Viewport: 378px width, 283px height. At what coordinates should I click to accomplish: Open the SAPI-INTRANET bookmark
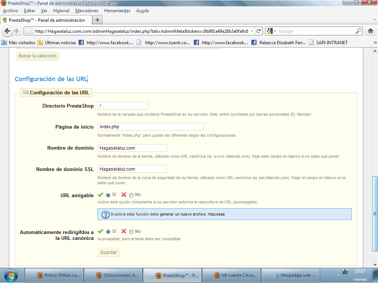pos(329,43)
